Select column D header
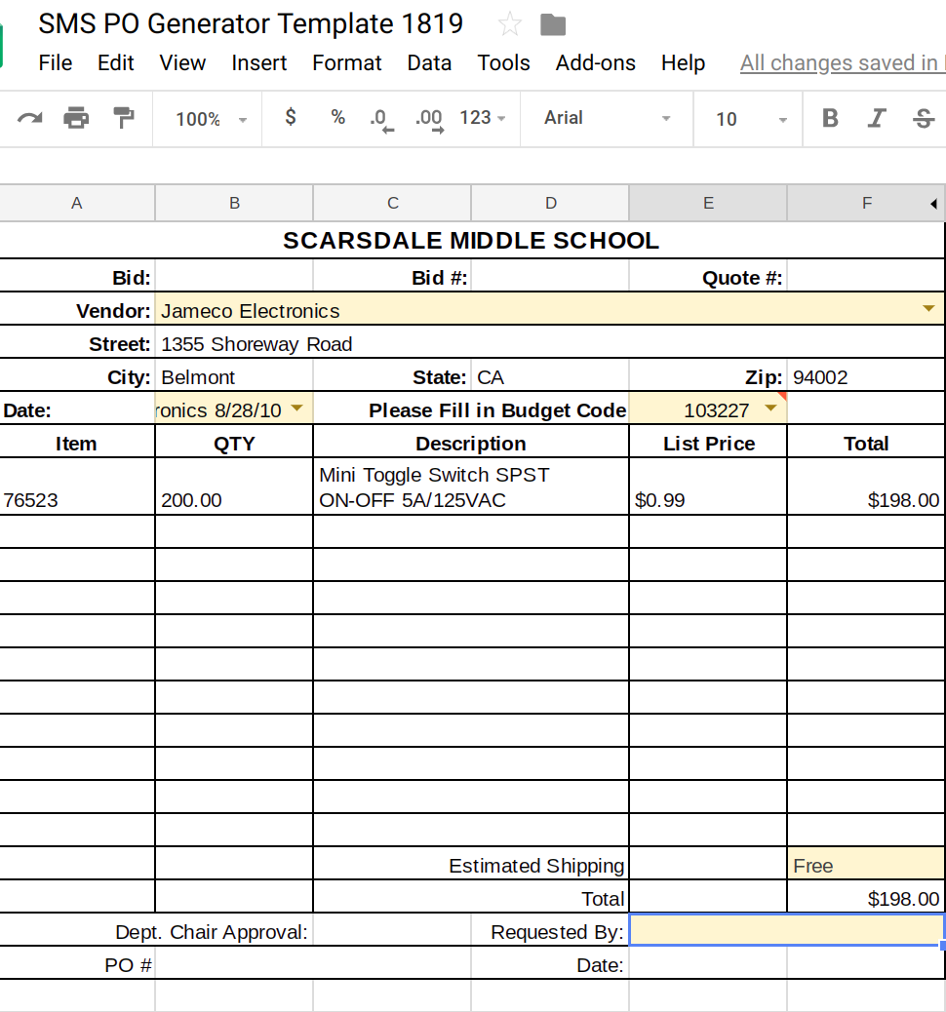 pyautogui.click(x=550, y=204)
